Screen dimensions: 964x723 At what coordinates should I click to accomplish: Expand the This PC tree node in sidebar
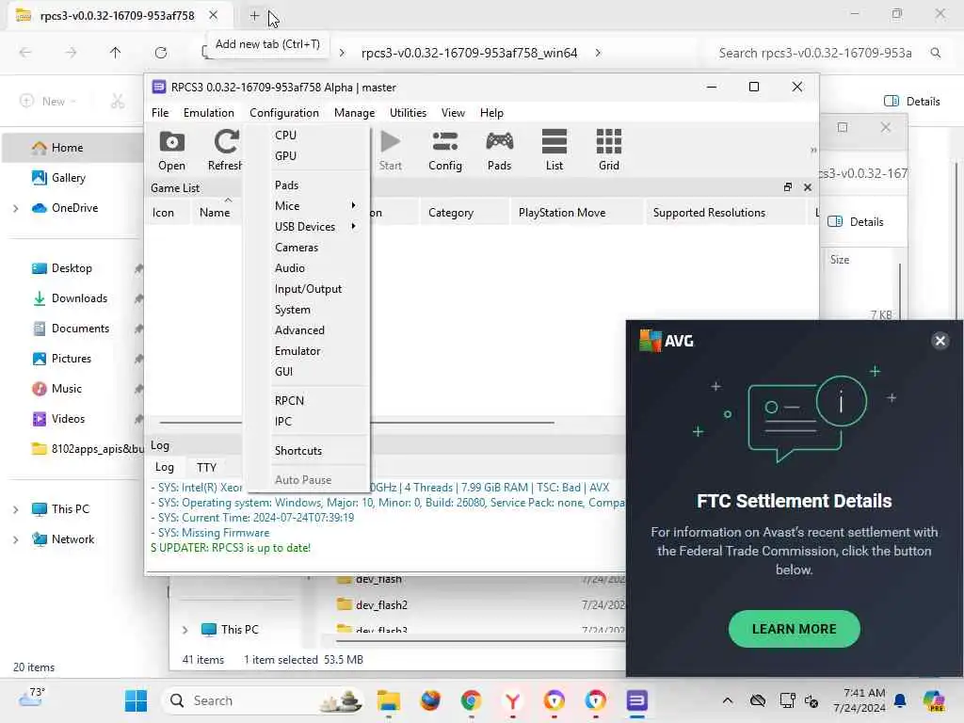15,509
